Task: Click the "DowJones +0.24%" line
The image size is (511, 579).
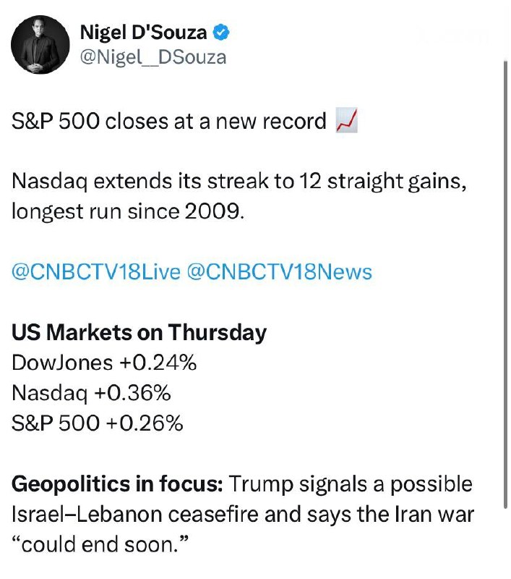Action: [104, 363]
